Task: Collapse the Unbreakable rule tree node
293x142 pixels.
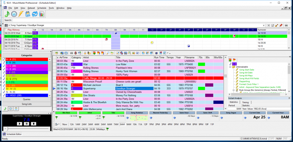Action: pos(230,67)
